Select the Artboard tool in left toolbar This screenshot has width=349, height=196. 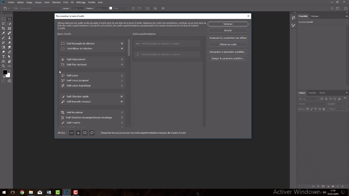[x=9, y=19]
